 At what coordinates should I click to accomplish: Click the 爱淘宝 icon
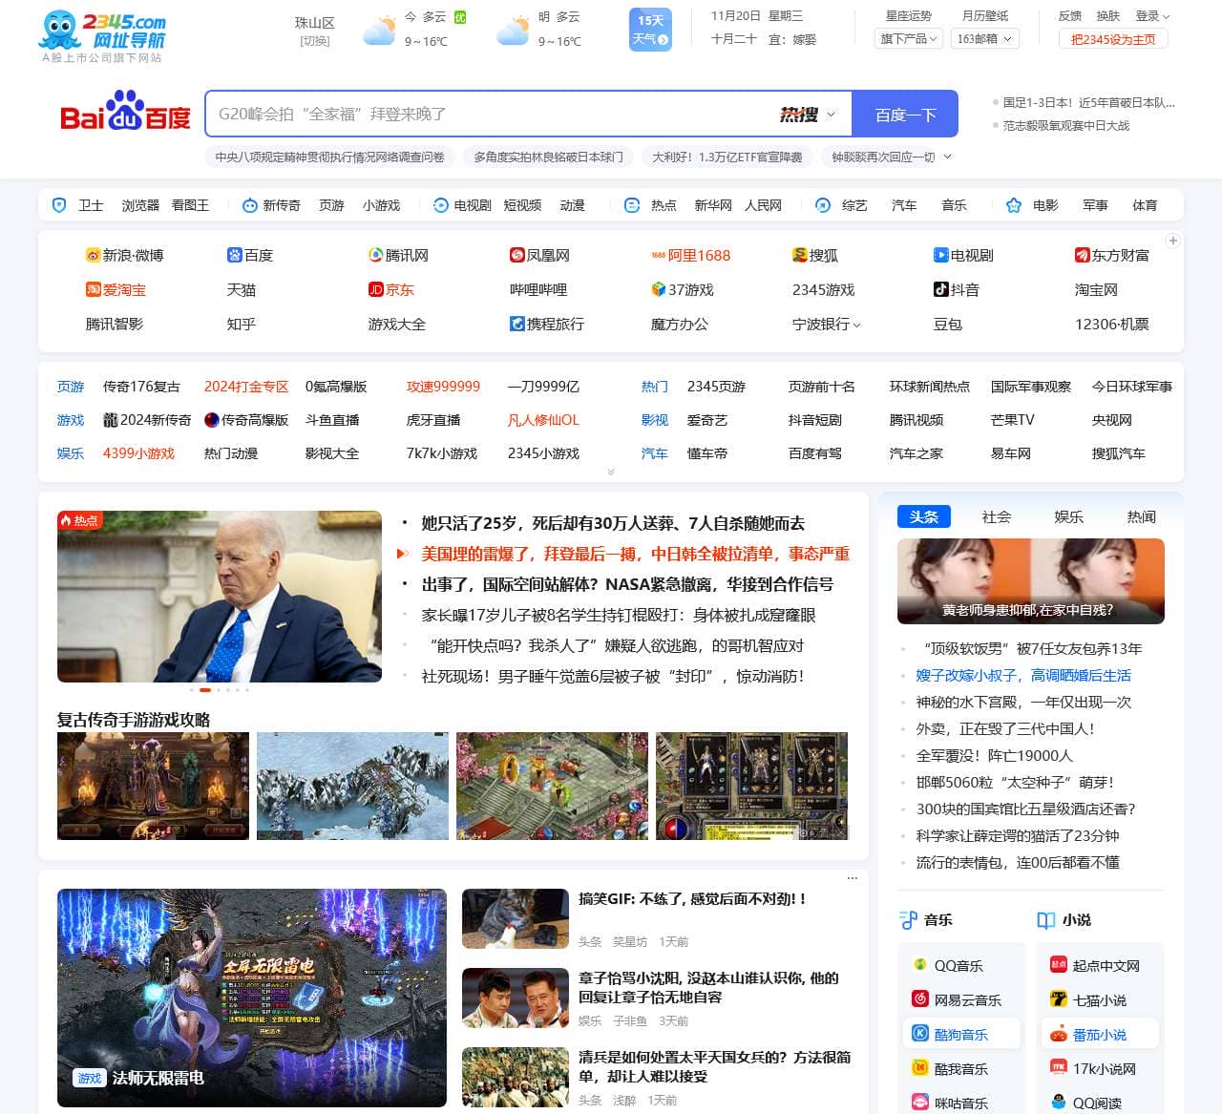(x=94, y=290)
